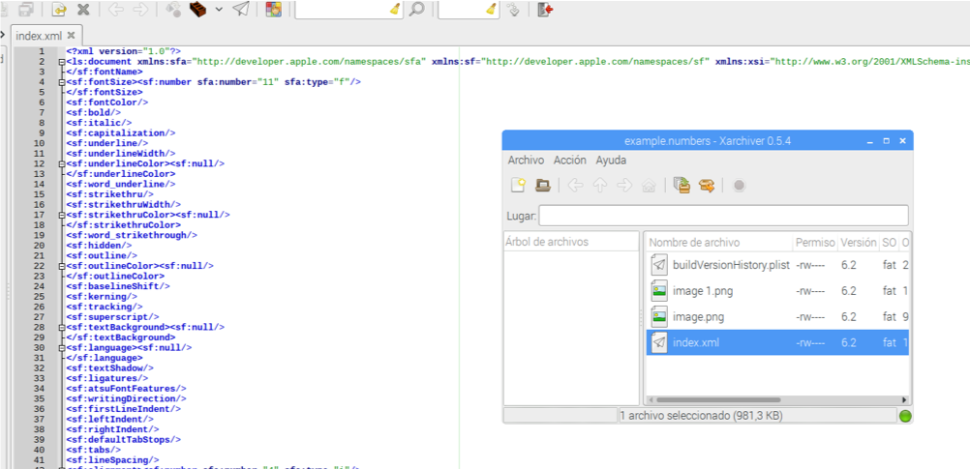Close the index.xml tab with its small x
This screenshot has height=469, width=970.
click(71, 35)
